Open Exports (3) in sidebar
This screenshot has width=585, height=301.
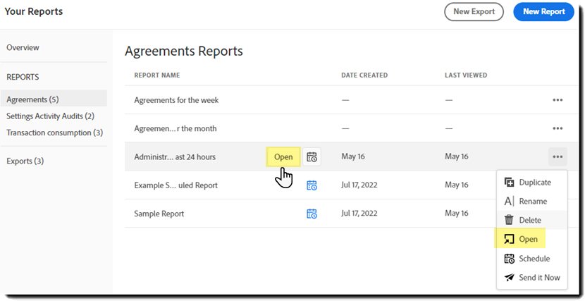[x=25, y=161]
